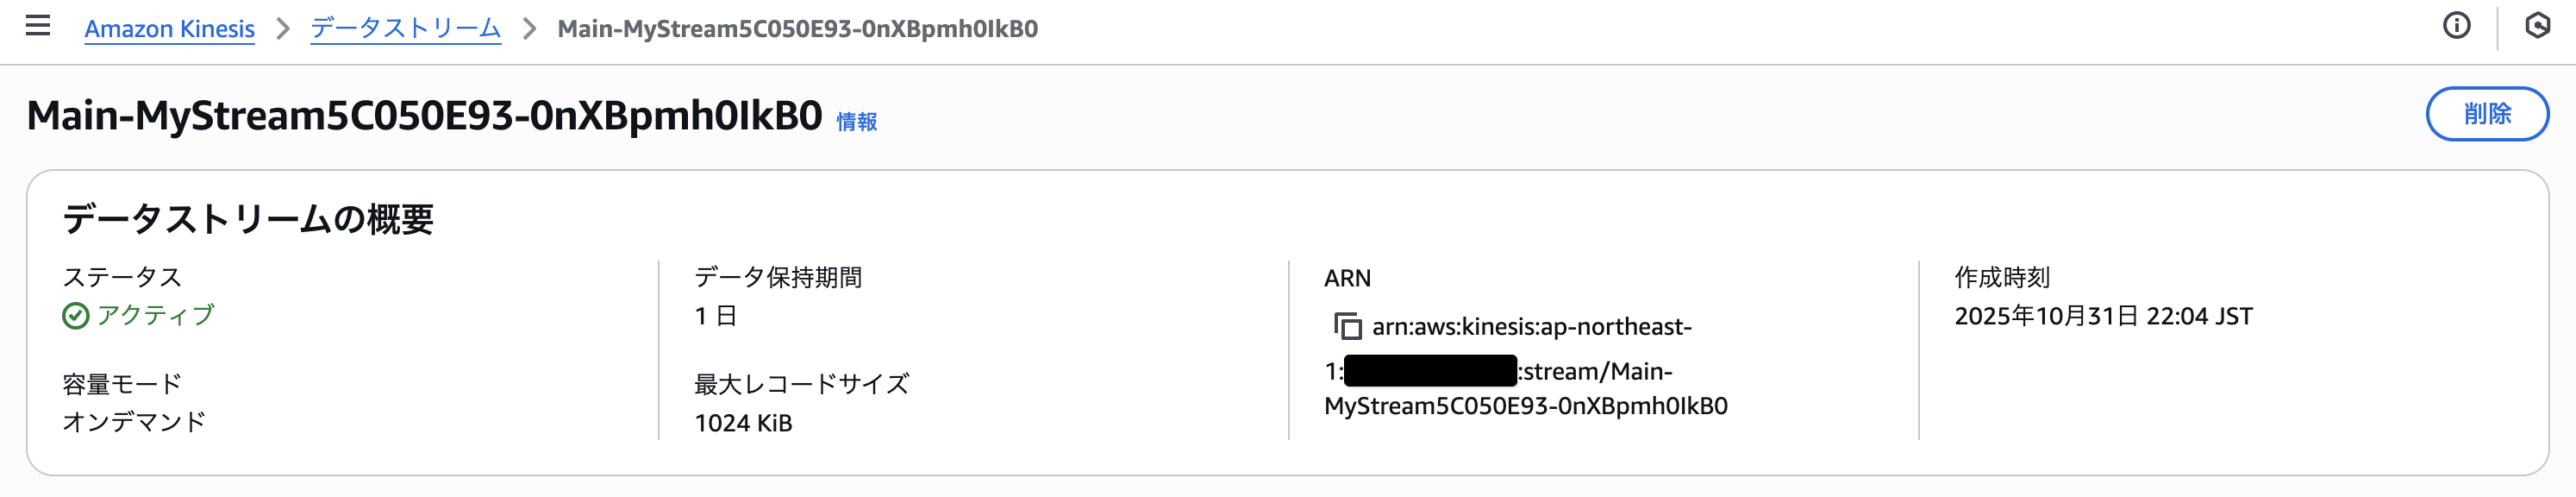Image resolution: width=2576 pixels, height=497 pixels.
Task: Click the Main-MyStream page title heading
Action: [424, 116]
